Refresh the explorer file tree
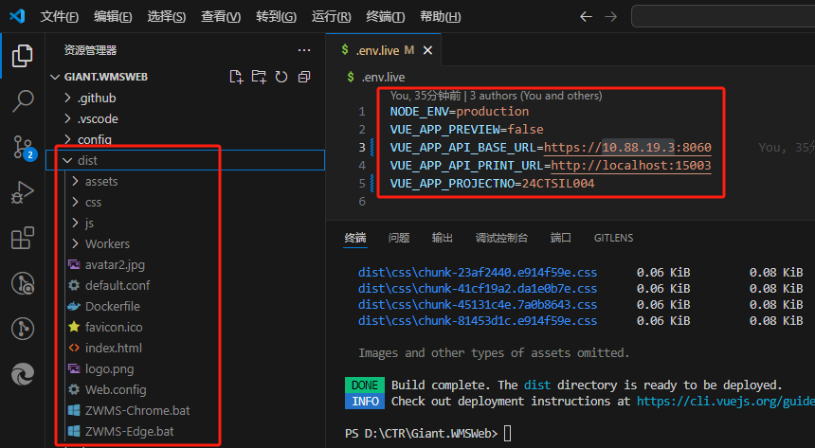The height and width of the screenshot is (448, 815). pos(281,77)
